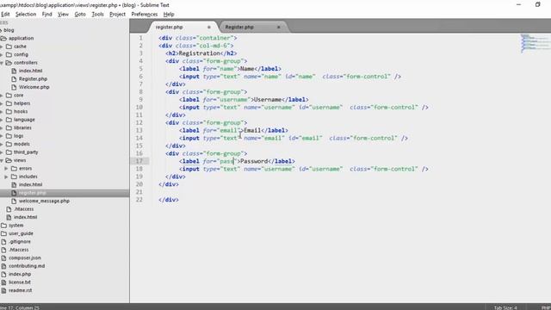Collapse the controllers folder arrow
Screen dimensions: 551x310
tap(2, 63)
